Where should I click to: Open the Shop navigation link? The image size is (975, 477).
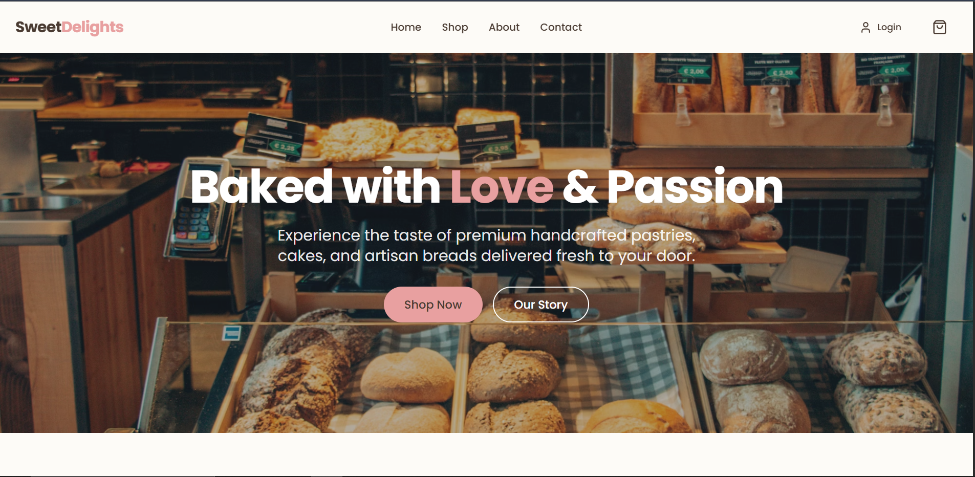click(x=455, y=27)
